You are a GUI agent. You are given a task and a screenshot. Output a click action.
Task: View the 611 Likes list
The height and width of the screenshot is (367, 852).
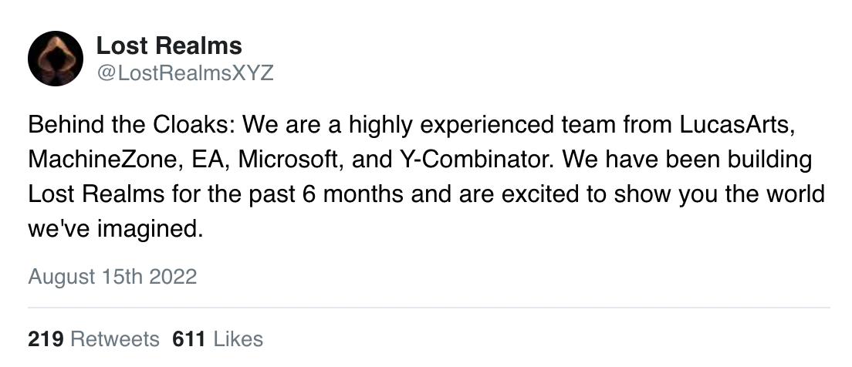click(218, 338)
